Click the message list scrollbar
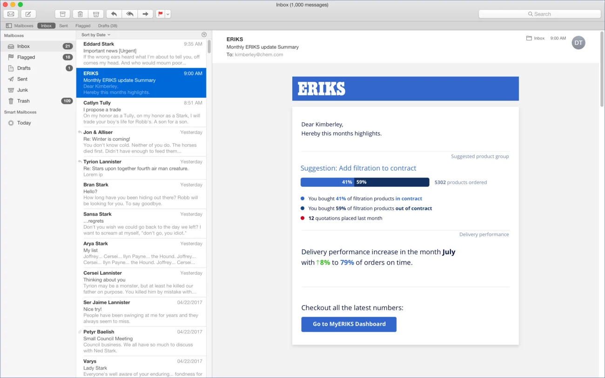 pyautogui.click(x=209, y=46)
